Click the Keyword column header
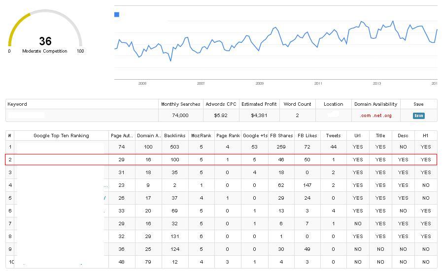Viewport: 442px width, 271px height. click(17, 104)
